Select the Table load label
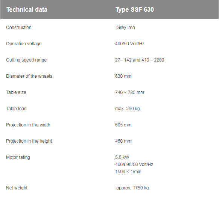 coord(16,109)
